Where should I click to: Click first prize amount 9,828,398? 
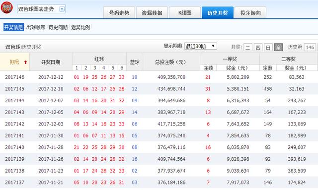[x=238, y=159]
